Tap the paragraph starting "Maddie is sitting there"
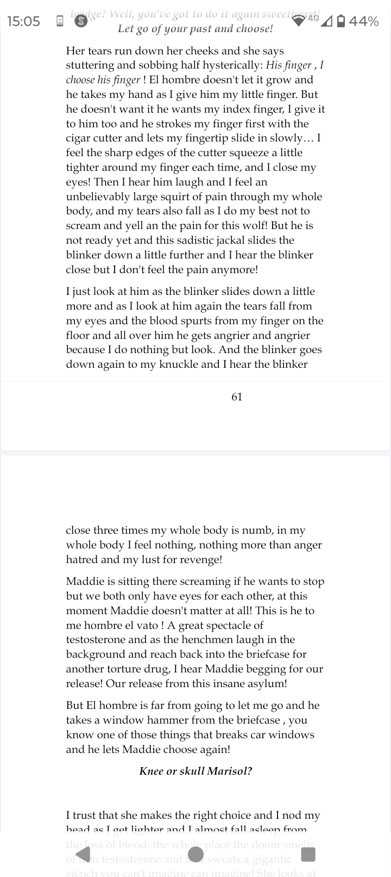391x877 pixels. (195, 632)
